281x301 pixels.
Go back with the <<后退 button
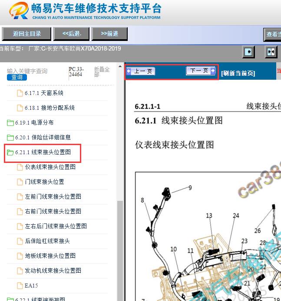pos(71,34)
